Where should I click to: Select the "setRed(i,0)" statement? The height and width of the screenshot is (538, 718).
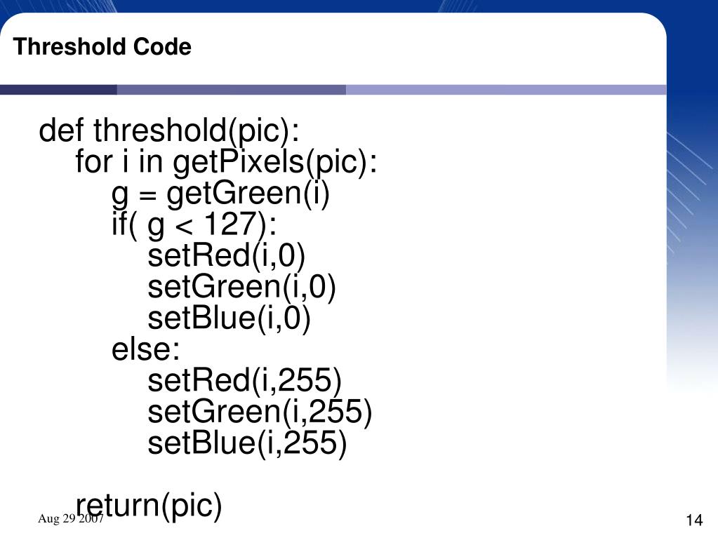click(x=226, y=255)
